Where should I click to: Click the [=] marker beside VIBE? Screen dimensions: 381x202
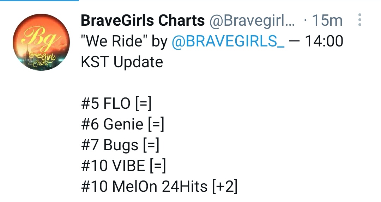coord(157,166)
